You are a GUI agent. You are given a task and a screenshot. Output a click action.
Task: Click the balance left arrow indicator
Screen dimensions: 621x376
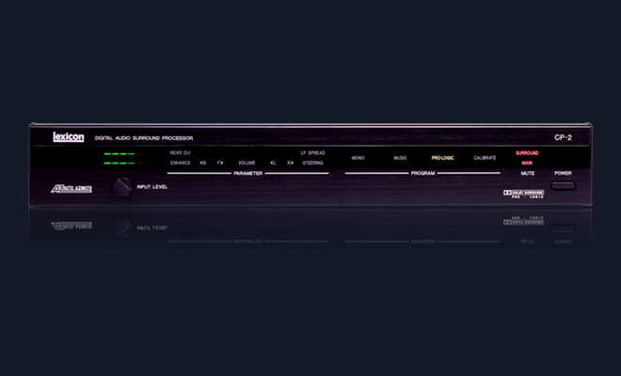coord(273,163)
